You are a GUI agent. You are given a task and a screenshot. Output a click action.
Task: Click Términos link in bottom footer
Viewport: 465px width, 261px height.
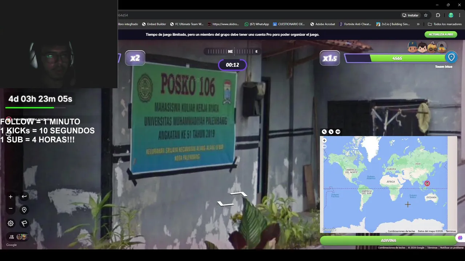(432, 248)
